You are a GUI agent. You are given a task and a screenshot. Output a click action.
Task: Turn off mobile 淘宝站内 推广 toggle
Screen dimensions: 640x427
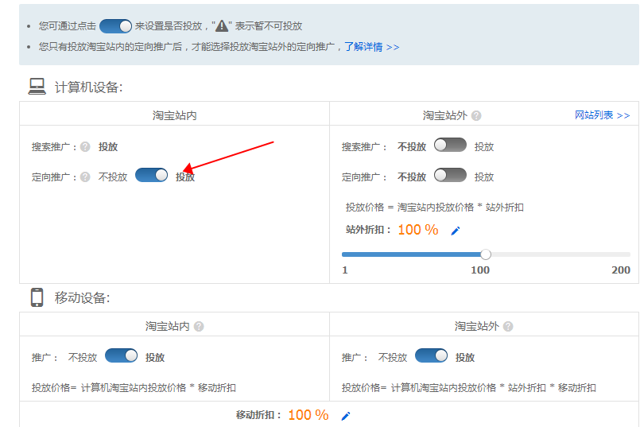point(121,356)
